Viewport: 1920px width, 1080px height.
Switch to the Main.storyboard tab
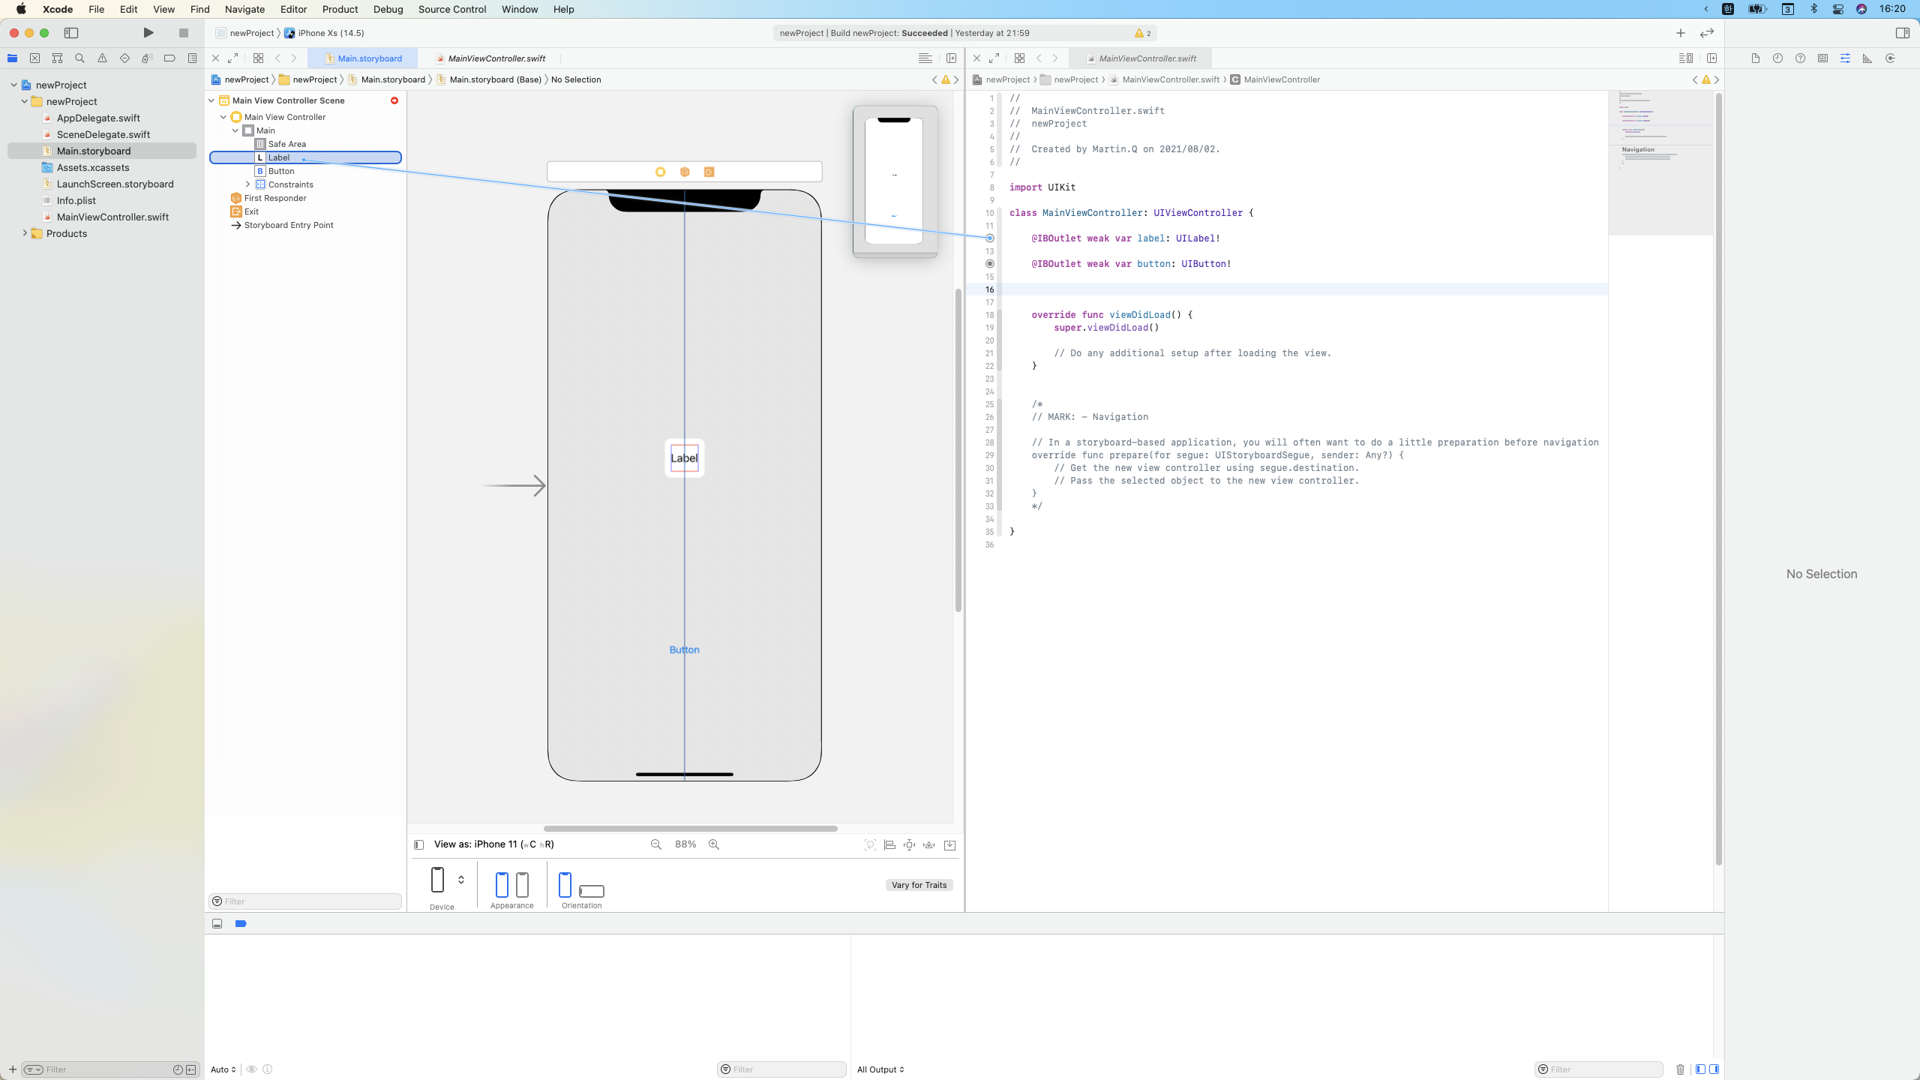pos(369,58)
